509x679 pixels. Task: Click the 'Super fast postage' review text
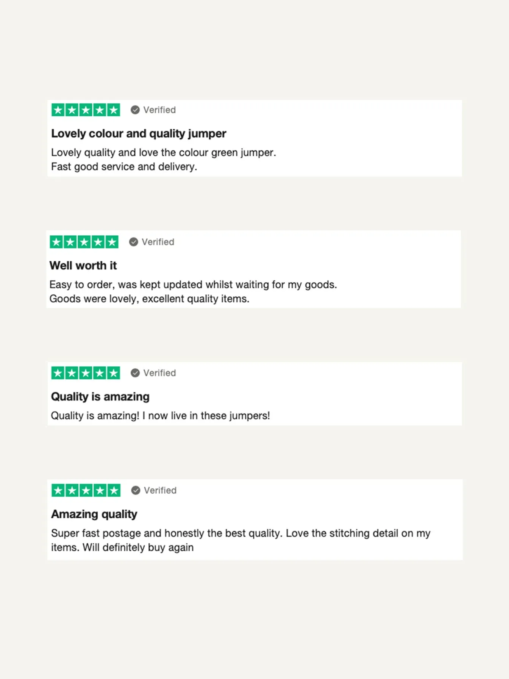tap(241, 540)
